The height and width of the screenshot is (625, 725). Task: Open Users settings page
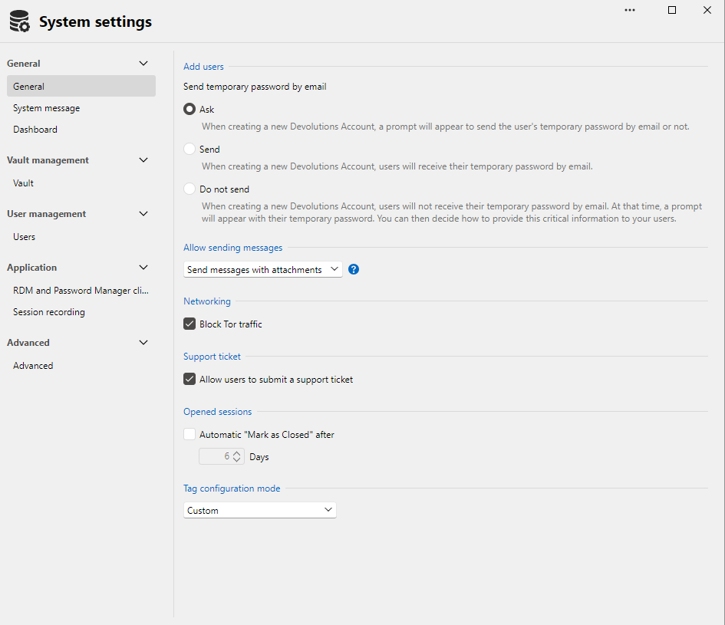(x=24, y=237)
